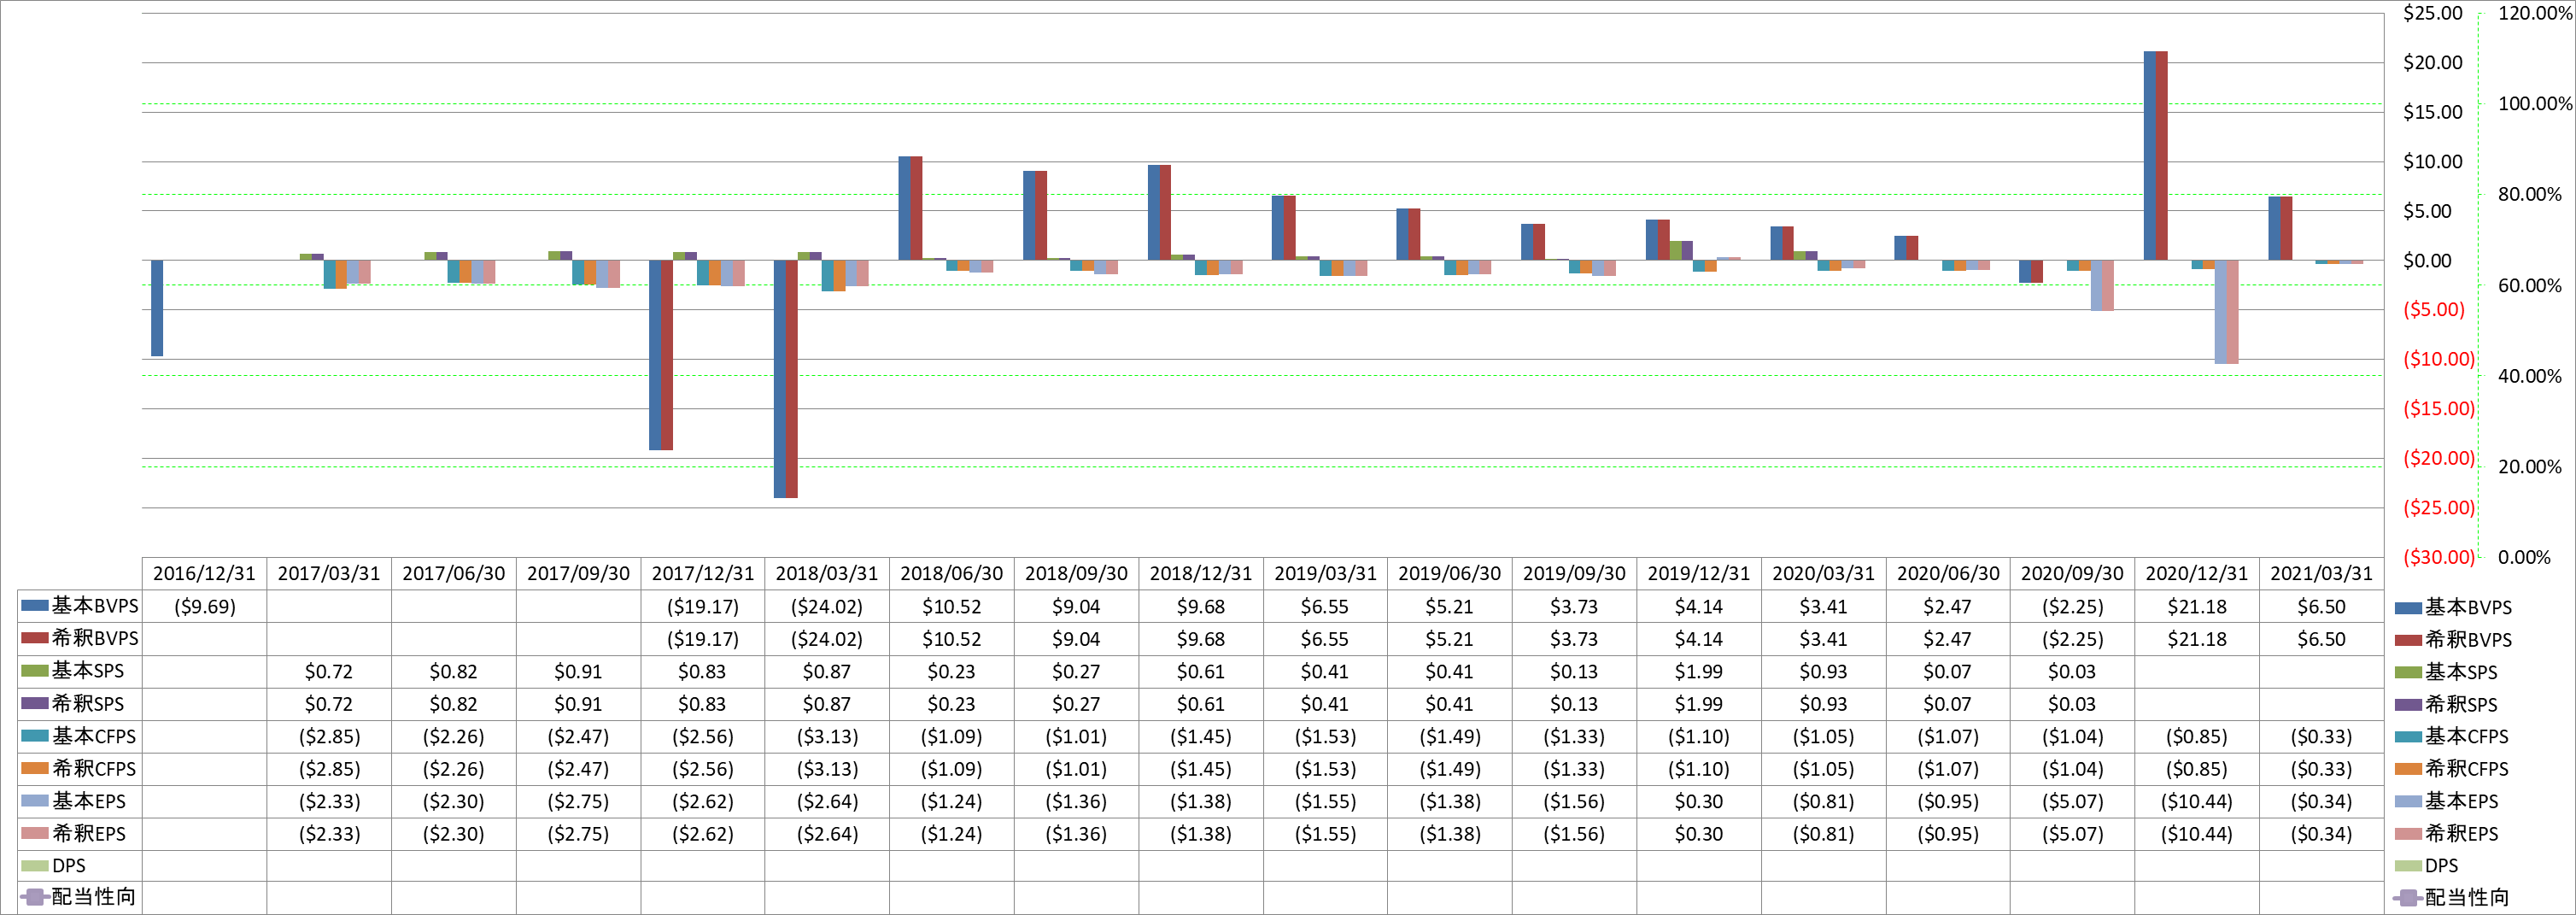Select the 2021/03/31 column header
The image size is (2576, 915).
2321,573
